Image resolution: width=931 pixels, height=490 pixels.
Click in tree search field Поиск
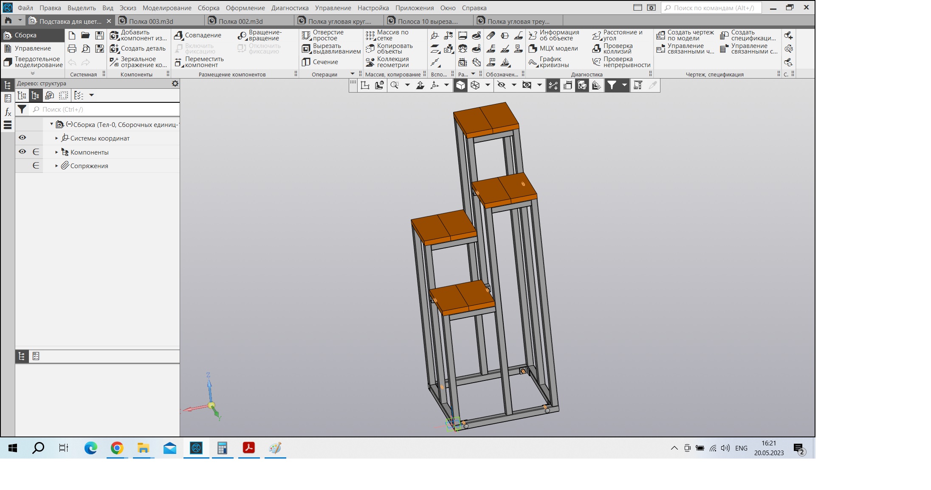pos(105,110)
